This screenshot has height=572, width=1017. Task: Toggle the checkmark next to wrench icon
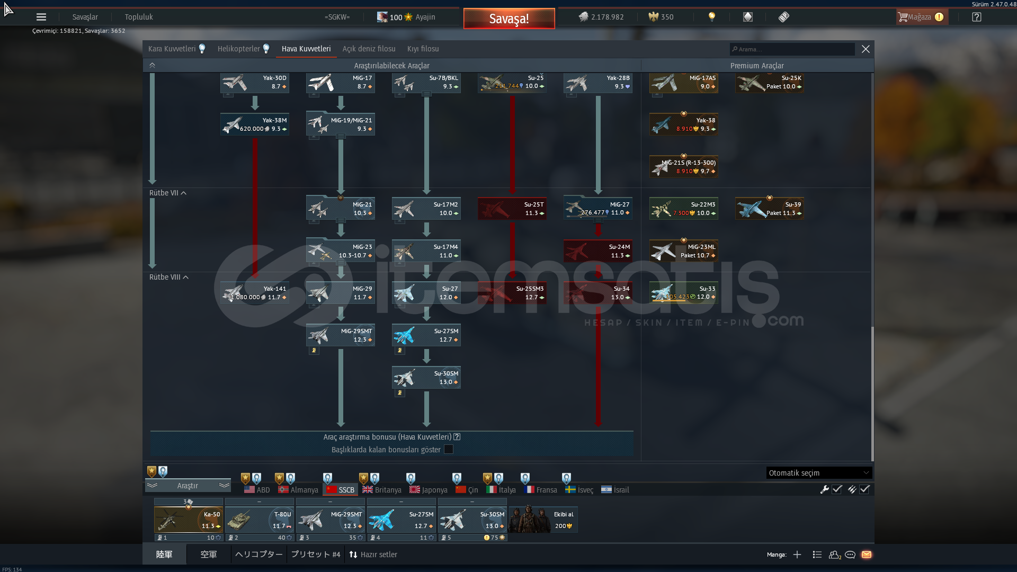pos(837,489)
